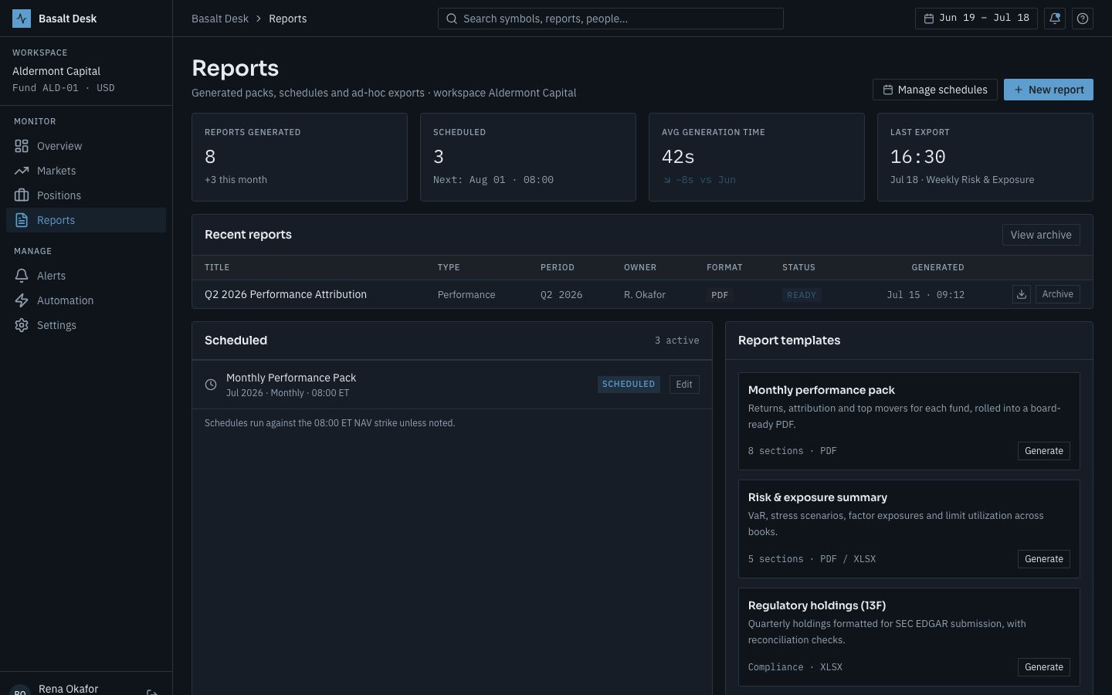Image resolution: width=1112 pixels, height=695 pixels.
Task: Click the View archive button
Action: coord(1041,235)
